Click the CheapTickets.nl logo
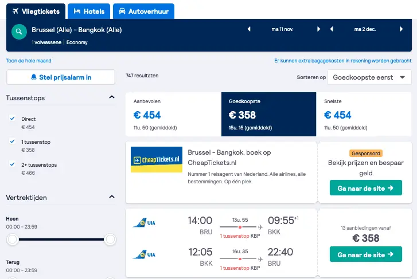This screenshot has height=279, width=417. [x=157, y=159]
